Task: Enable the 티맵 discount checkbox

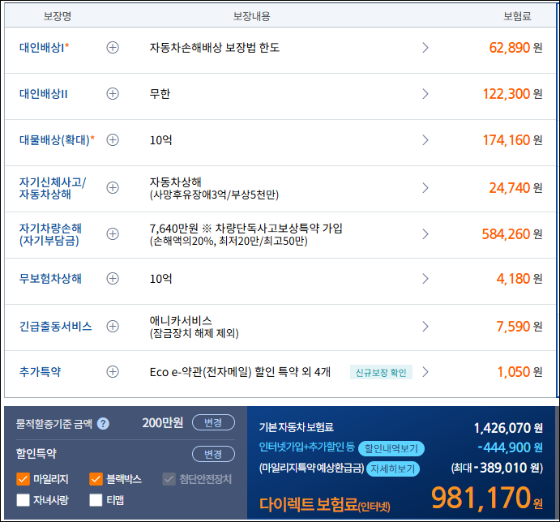Action: (96, 500)
